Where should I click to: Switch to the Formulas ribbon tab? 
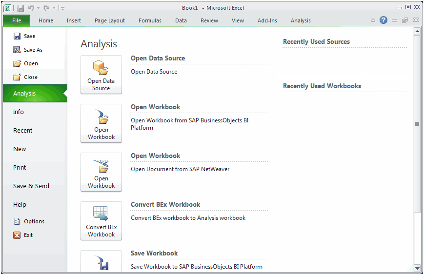point(150,20)
